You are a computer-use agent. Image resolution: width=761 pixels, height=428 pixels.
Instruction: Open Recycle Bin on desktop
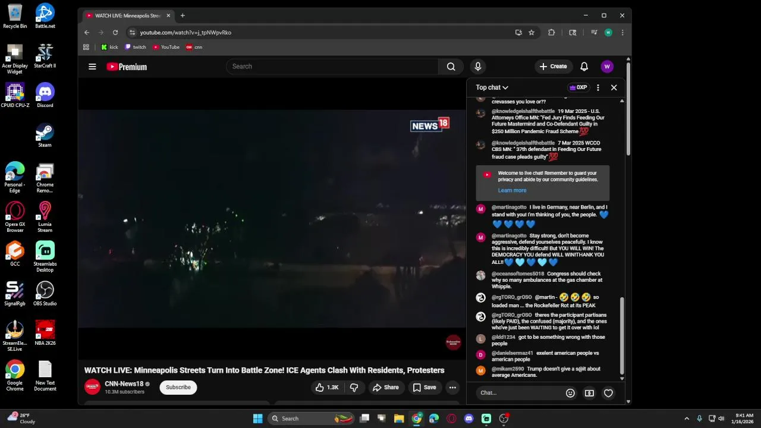[x=15, y=16]
